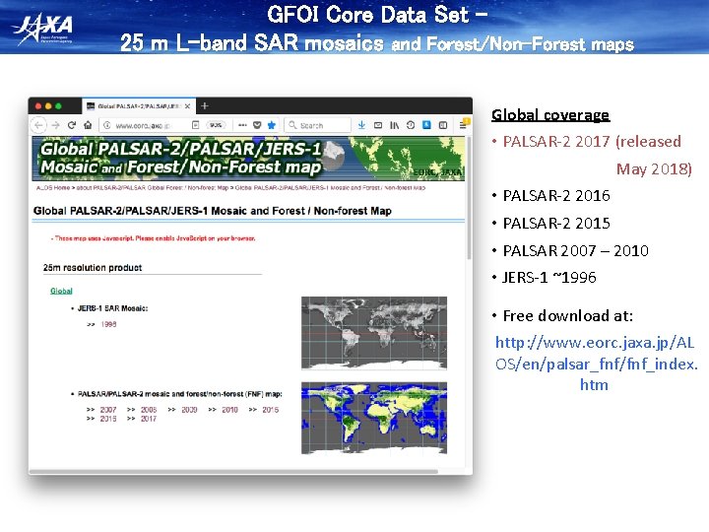The image size is (709, 532).
Task: Open the Library bookshelf icon
Action: coord(394,125)
